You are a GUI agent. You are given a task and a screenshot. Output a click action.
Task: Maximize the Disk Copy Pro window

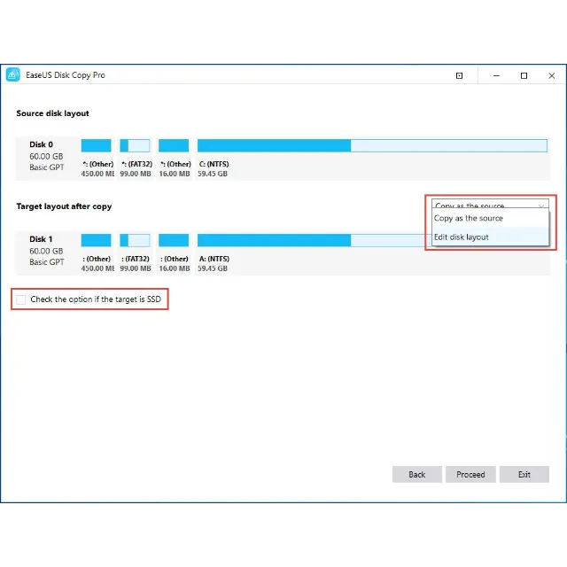[524, 76]
